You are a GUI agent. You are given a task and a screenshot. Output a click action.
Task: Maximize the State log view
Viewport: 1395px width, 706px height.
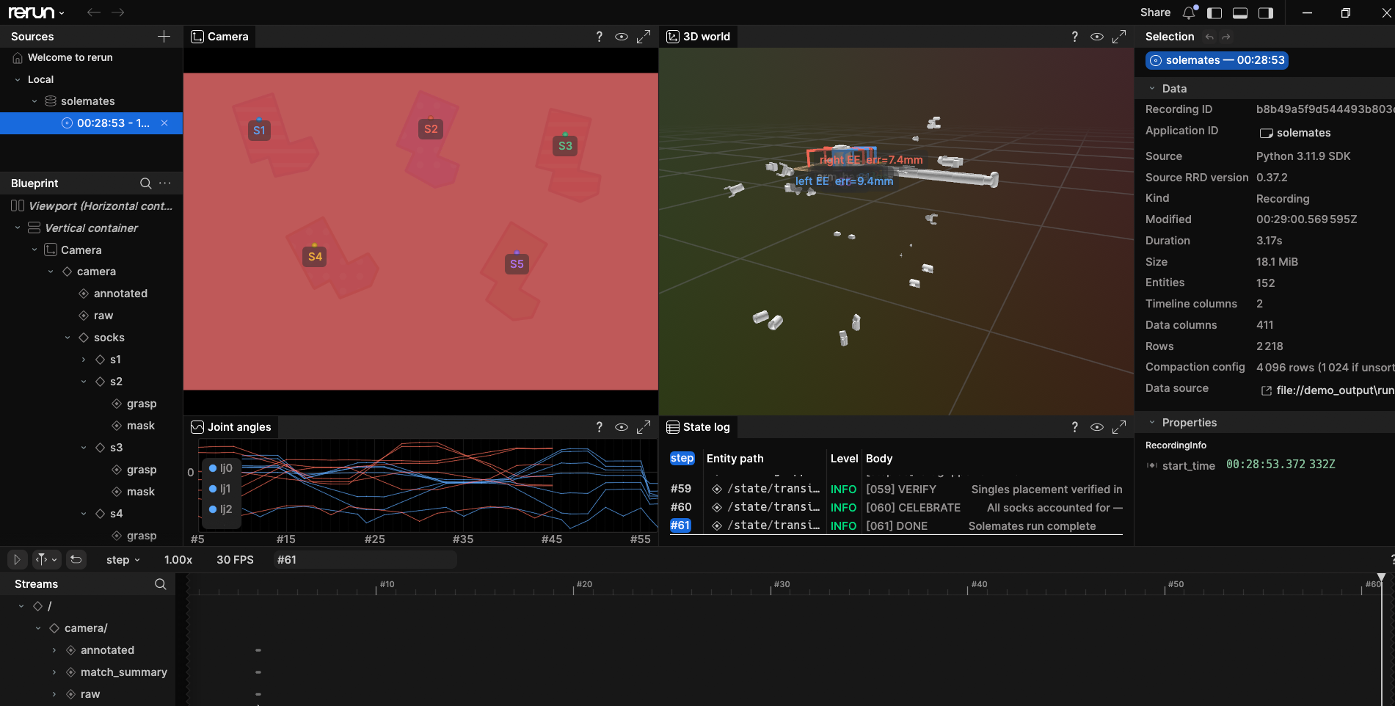coord(1119,427)
